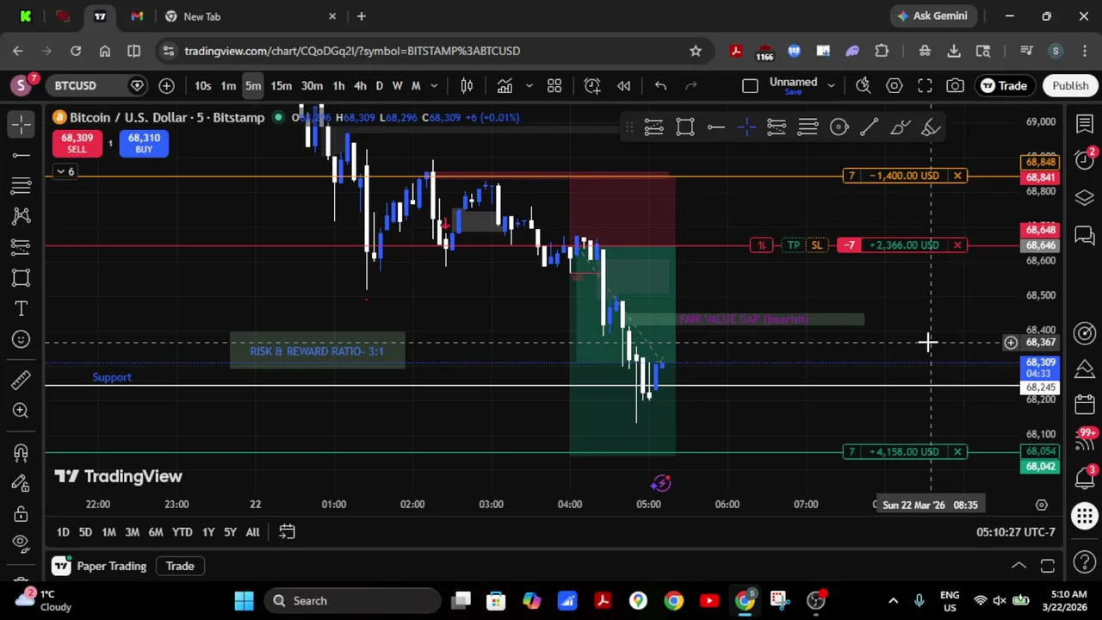
Task: Select the ruler Measure tool
Action: pyautogui.click(x=22, y=380)
